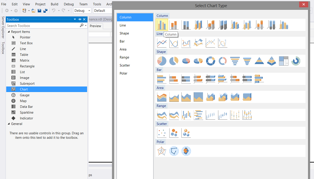Choose the 3-D Radar chart icon
This screenshot has width=314, height=179.
click(x=186, y=151)
